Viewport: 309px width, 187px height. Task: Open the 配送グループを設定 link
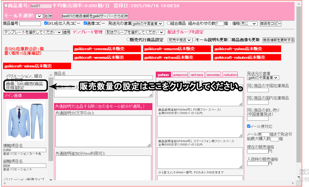coord(185,32)
